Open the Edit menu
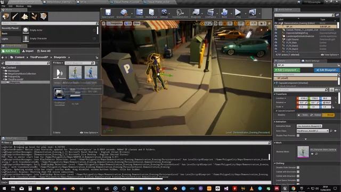The width and height of the screenshot is (341, 192). (x=11, y=6)
